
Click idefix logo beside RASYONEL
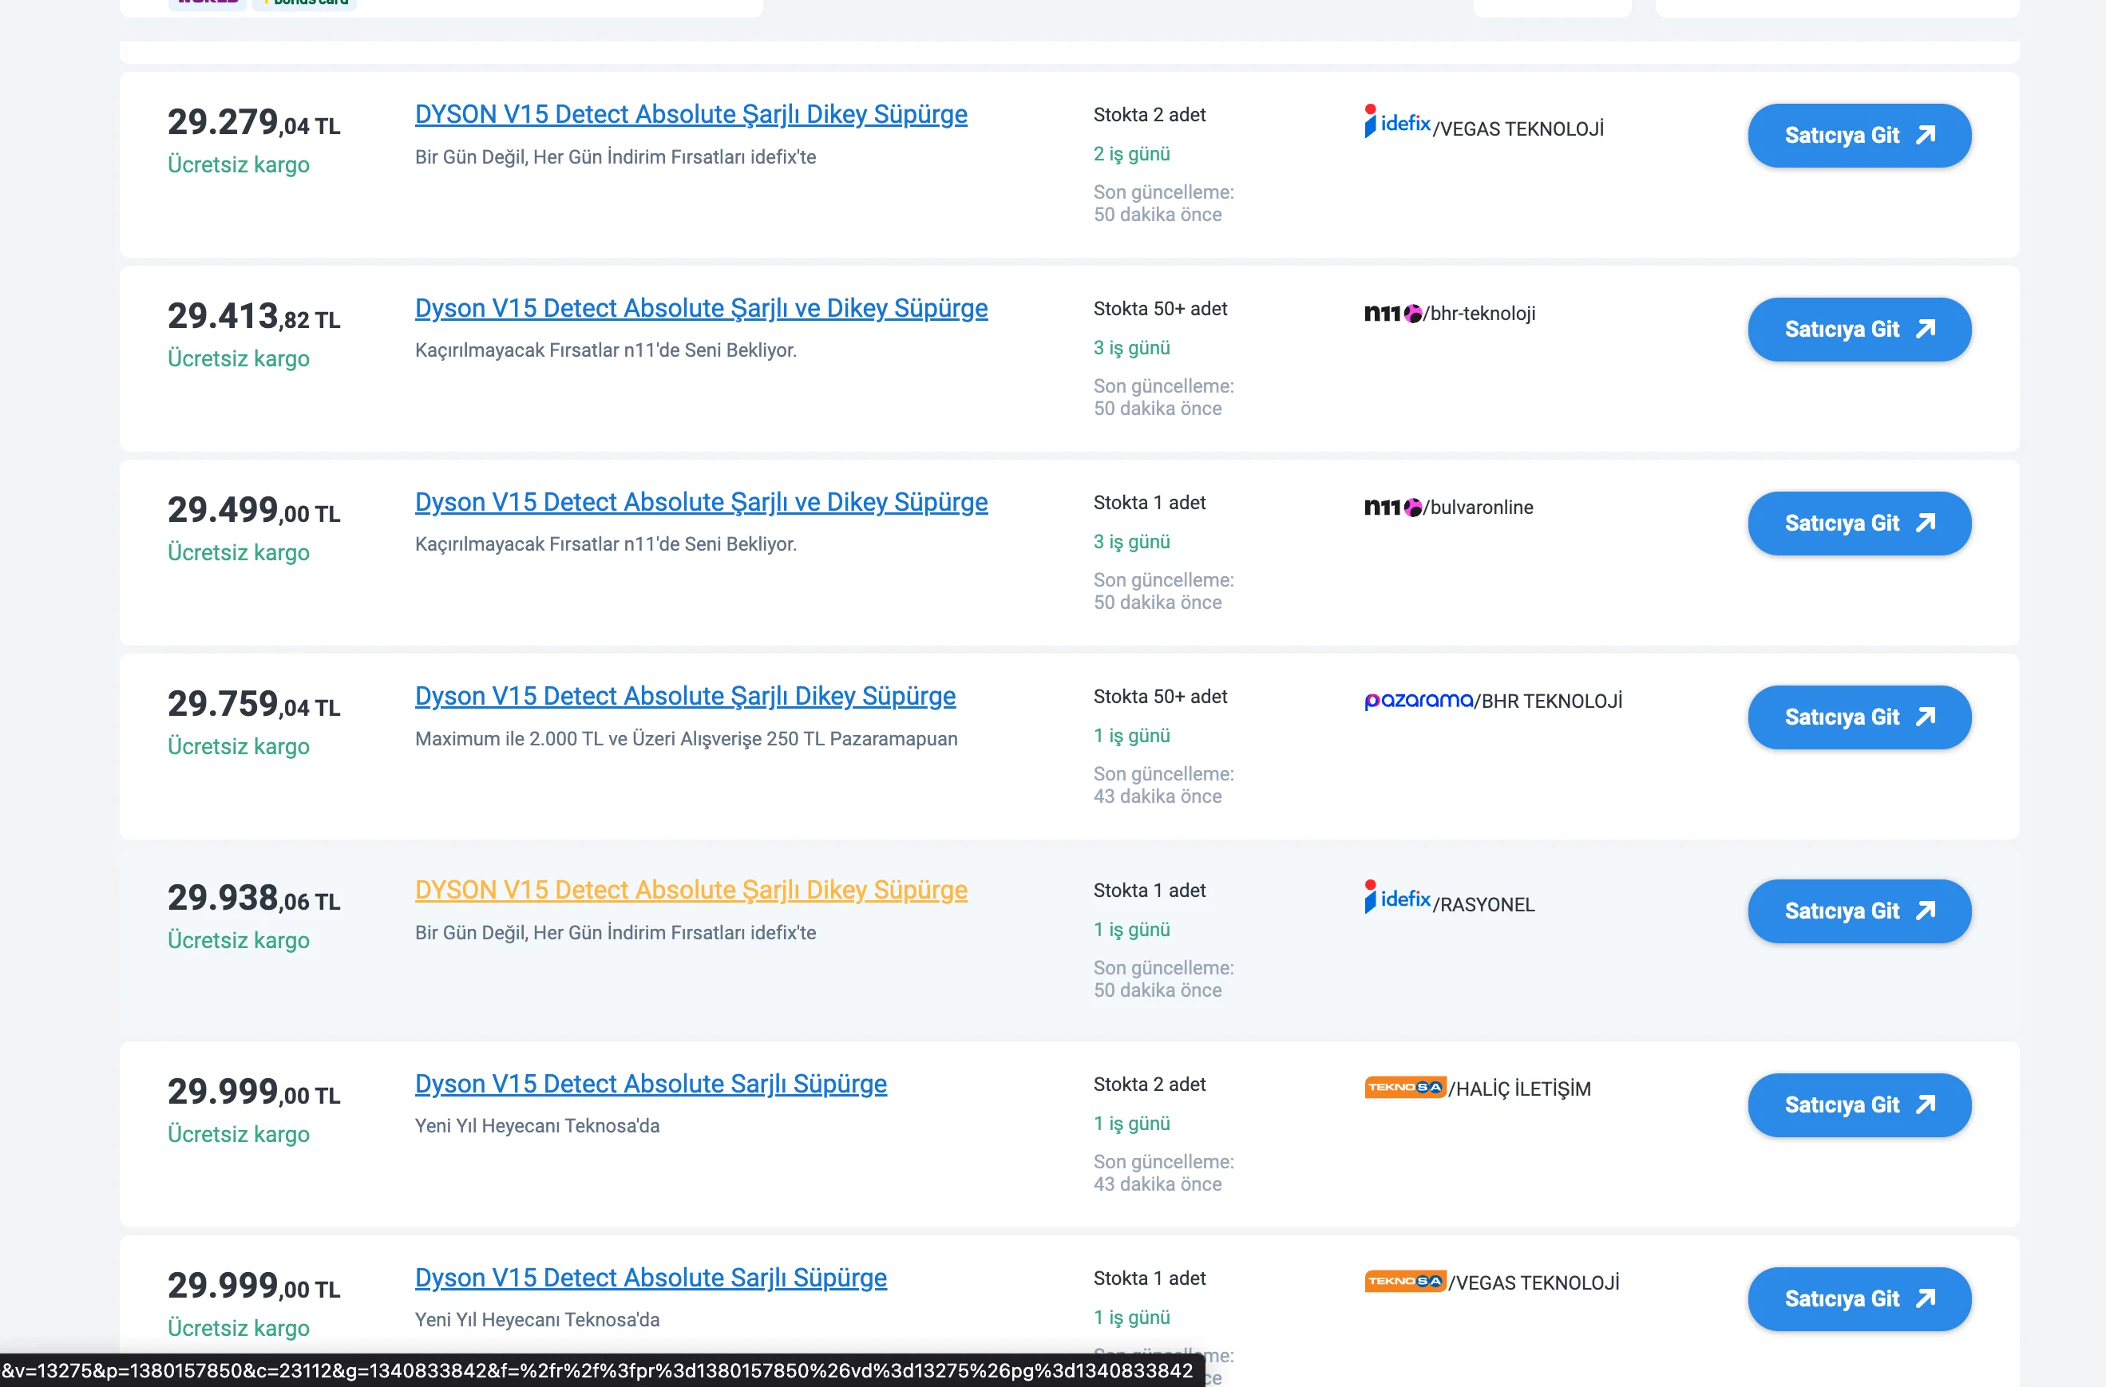point(1396,898)
